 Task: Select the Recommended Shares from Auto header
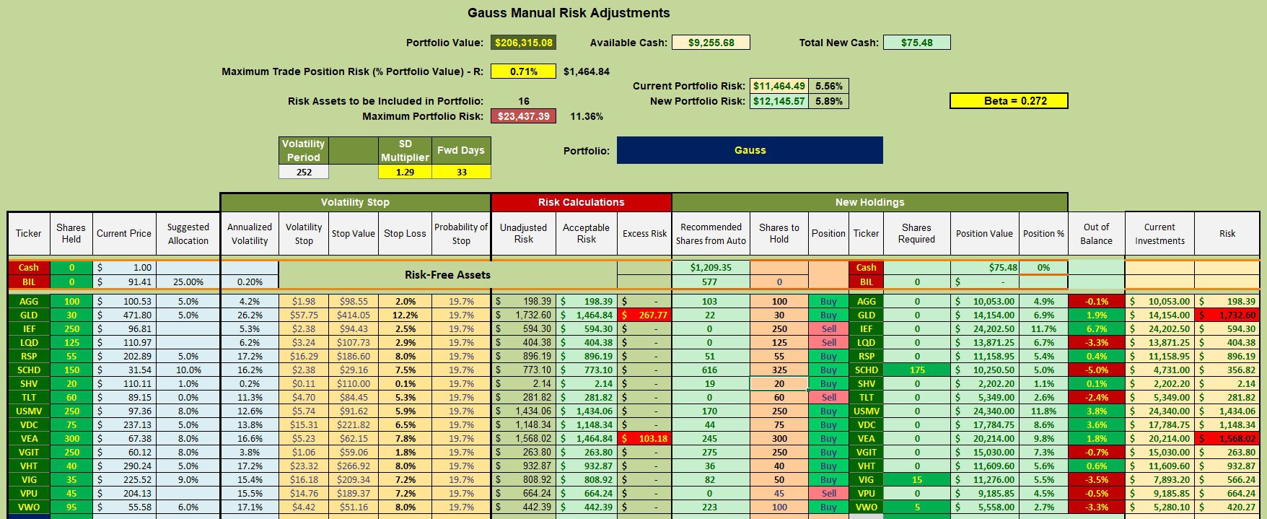(x=711, y=234)
